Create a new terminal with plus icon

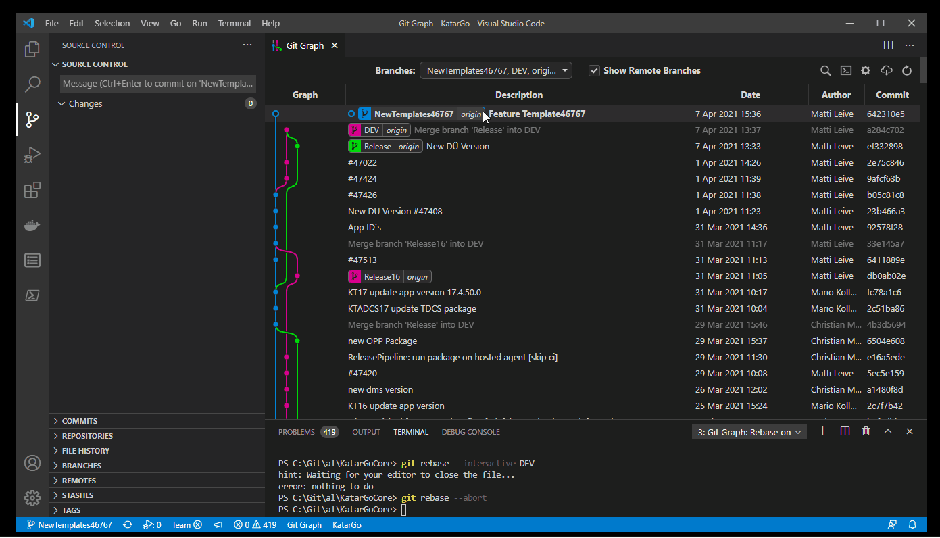coord(822,431)
